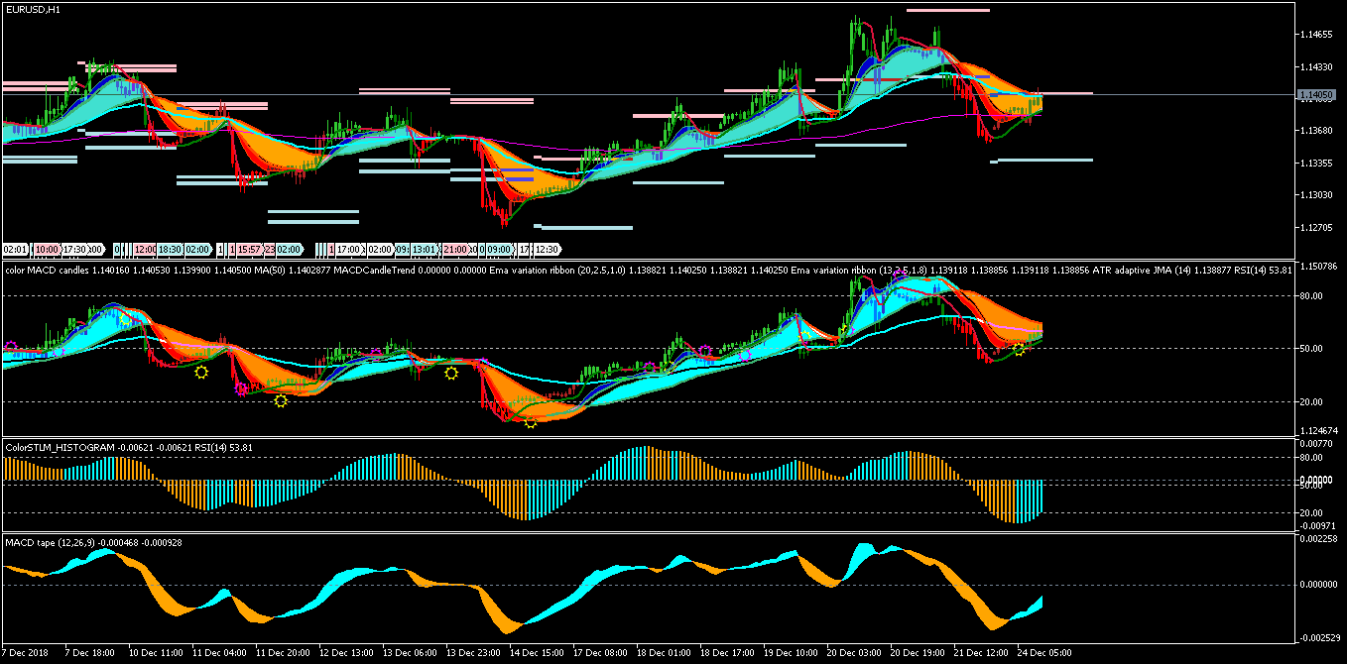1347x664 pixels.
Task: Click the '18 Dec 01:00' date axis label
Action: [x=664, y=654]
